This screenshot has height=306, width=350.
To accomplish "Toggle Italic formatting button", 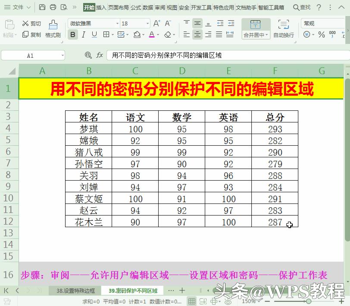I will coord(84,34).
